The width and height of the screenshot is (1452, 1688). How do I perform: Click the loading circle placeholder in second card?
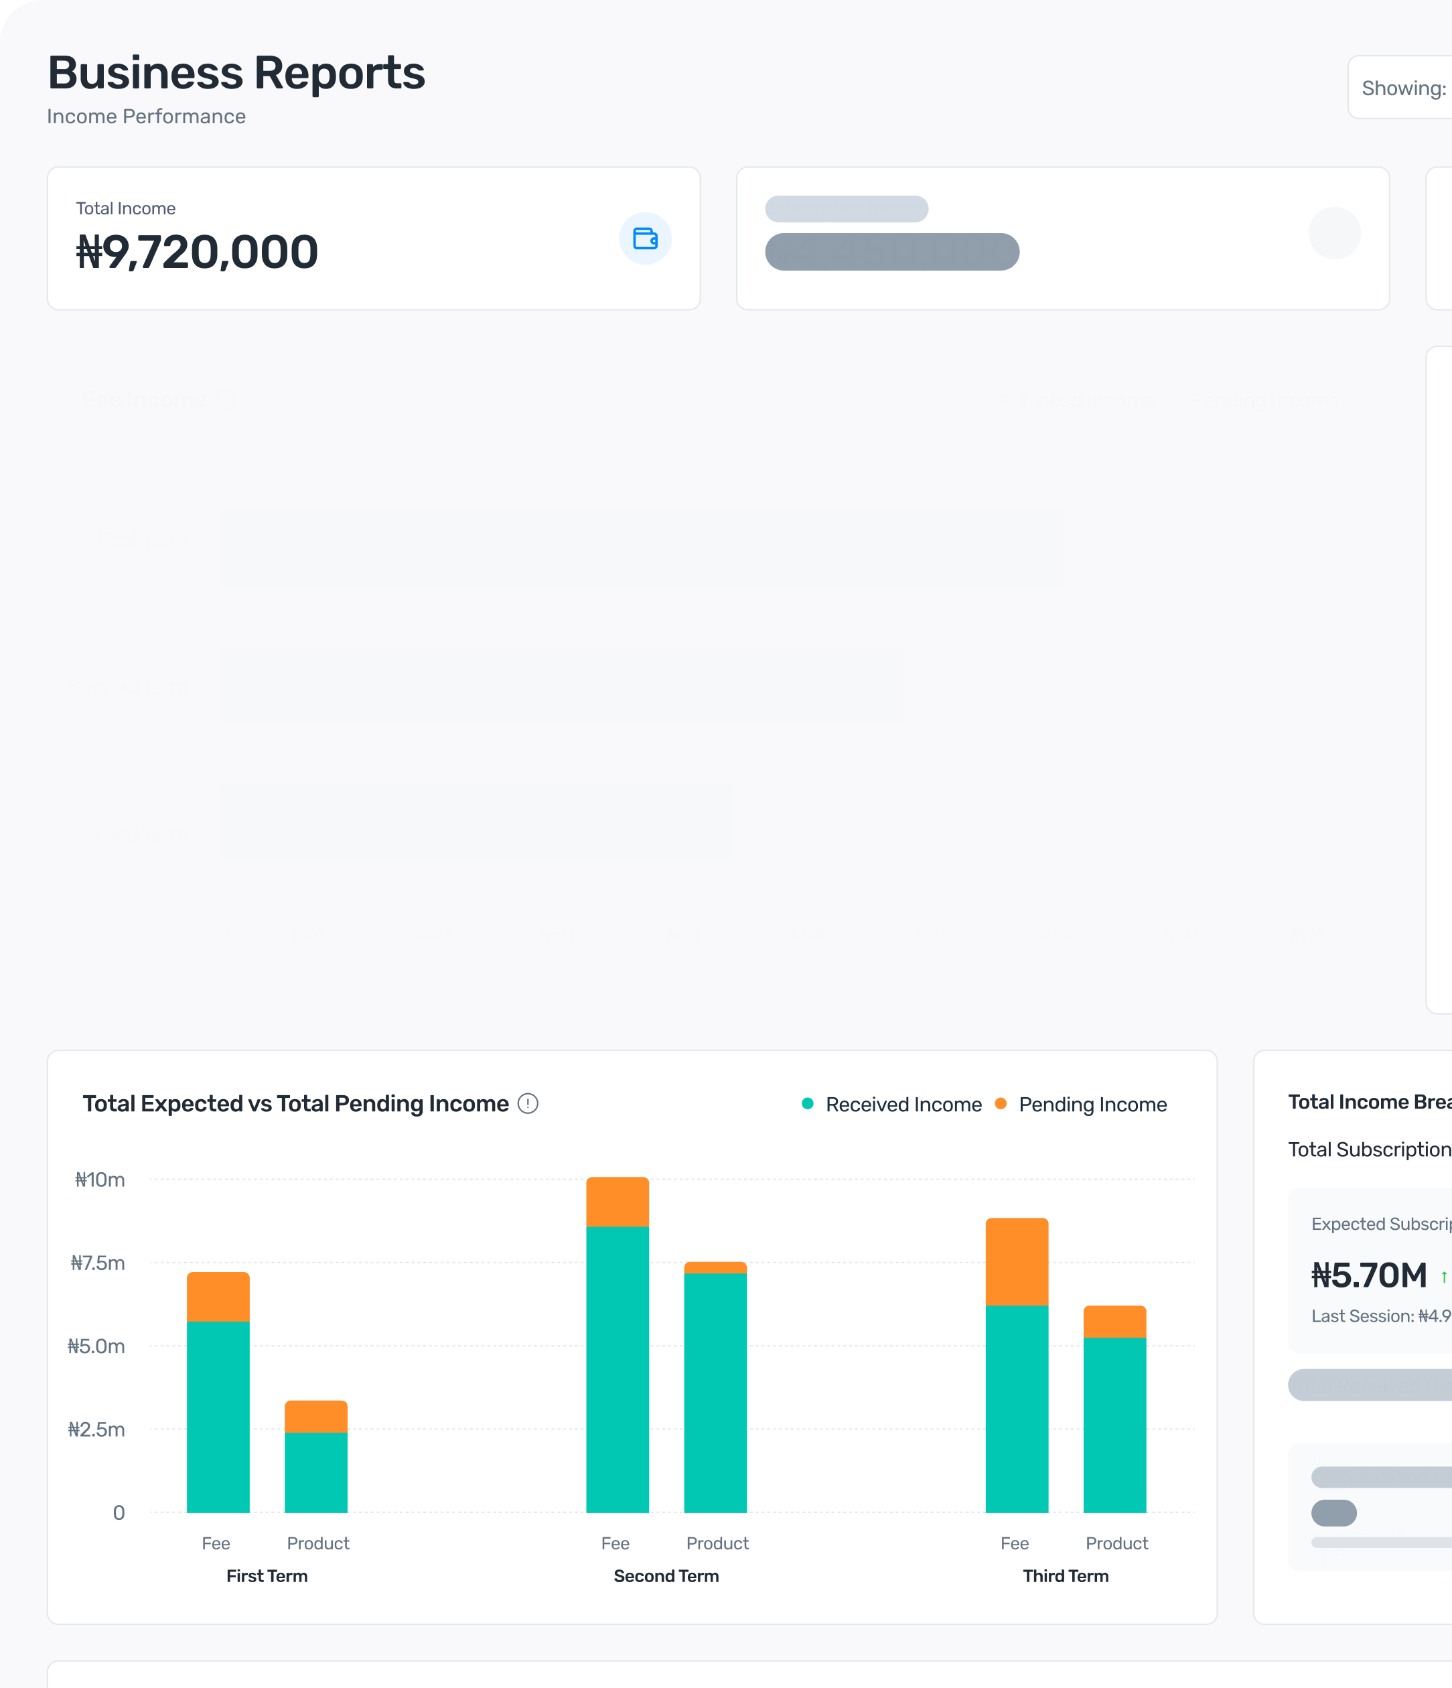tap(1334, 233)
